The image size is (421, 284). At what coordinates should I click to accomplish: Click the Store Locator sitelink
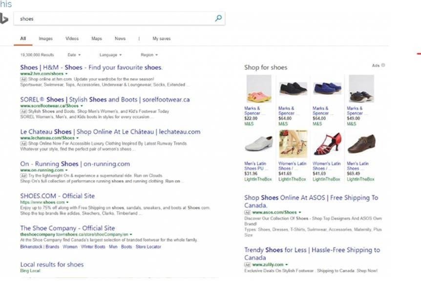148,246
